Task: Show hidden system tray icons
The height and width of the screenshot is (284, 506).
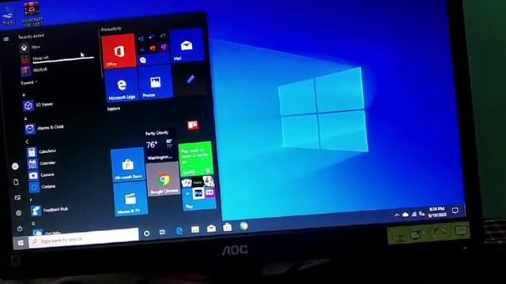Action: (x=397, y=215)
